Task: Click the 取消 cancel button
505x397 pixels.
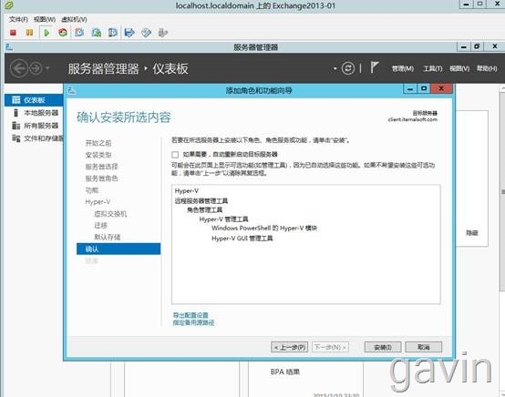Action: pyautogui.click(x=424, y=347)
